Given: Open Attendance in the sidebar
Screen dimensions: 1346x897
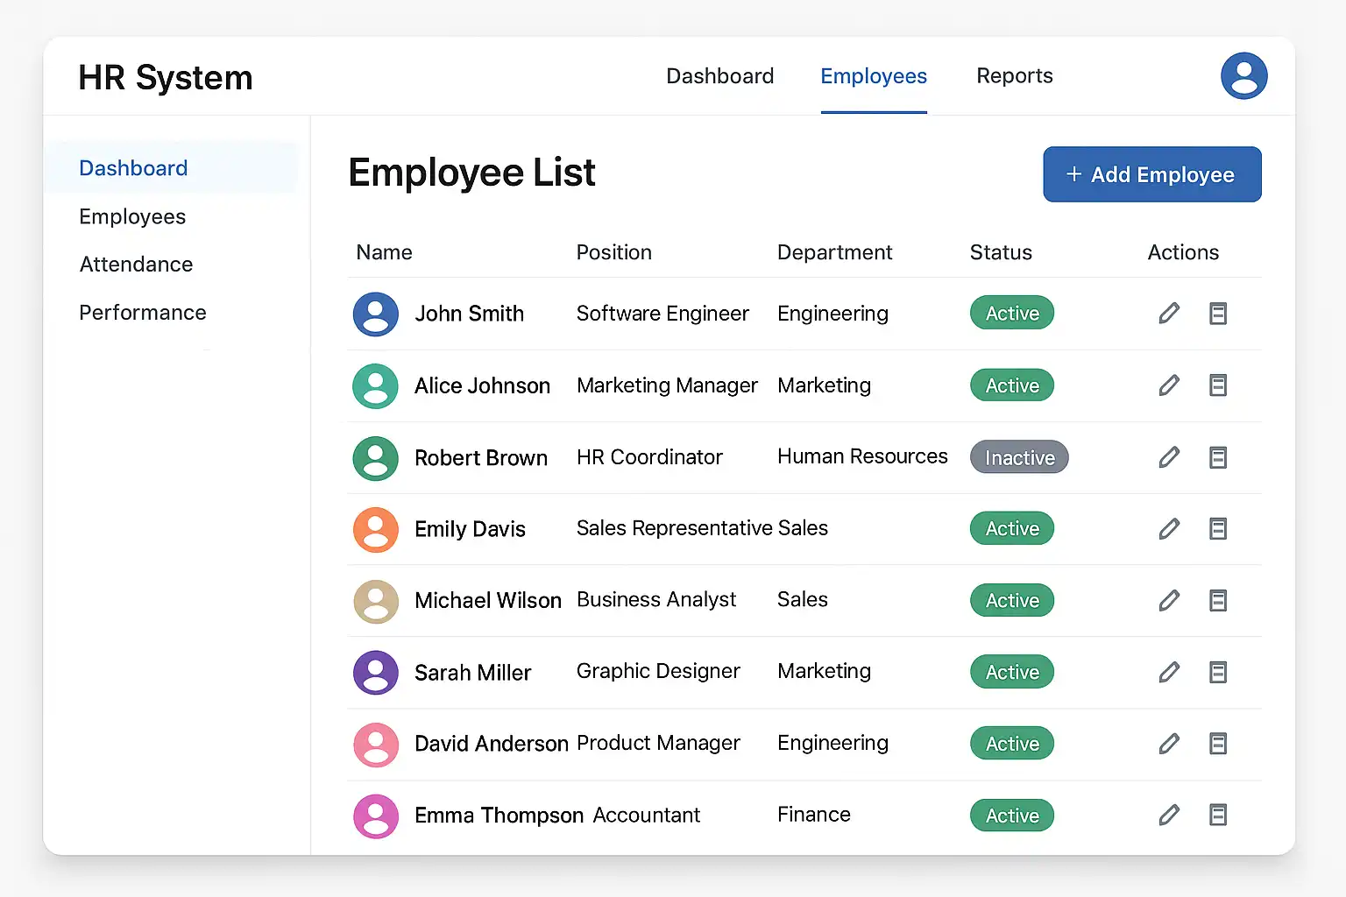Looking at the screenshot, I should (x=136, y=265).
